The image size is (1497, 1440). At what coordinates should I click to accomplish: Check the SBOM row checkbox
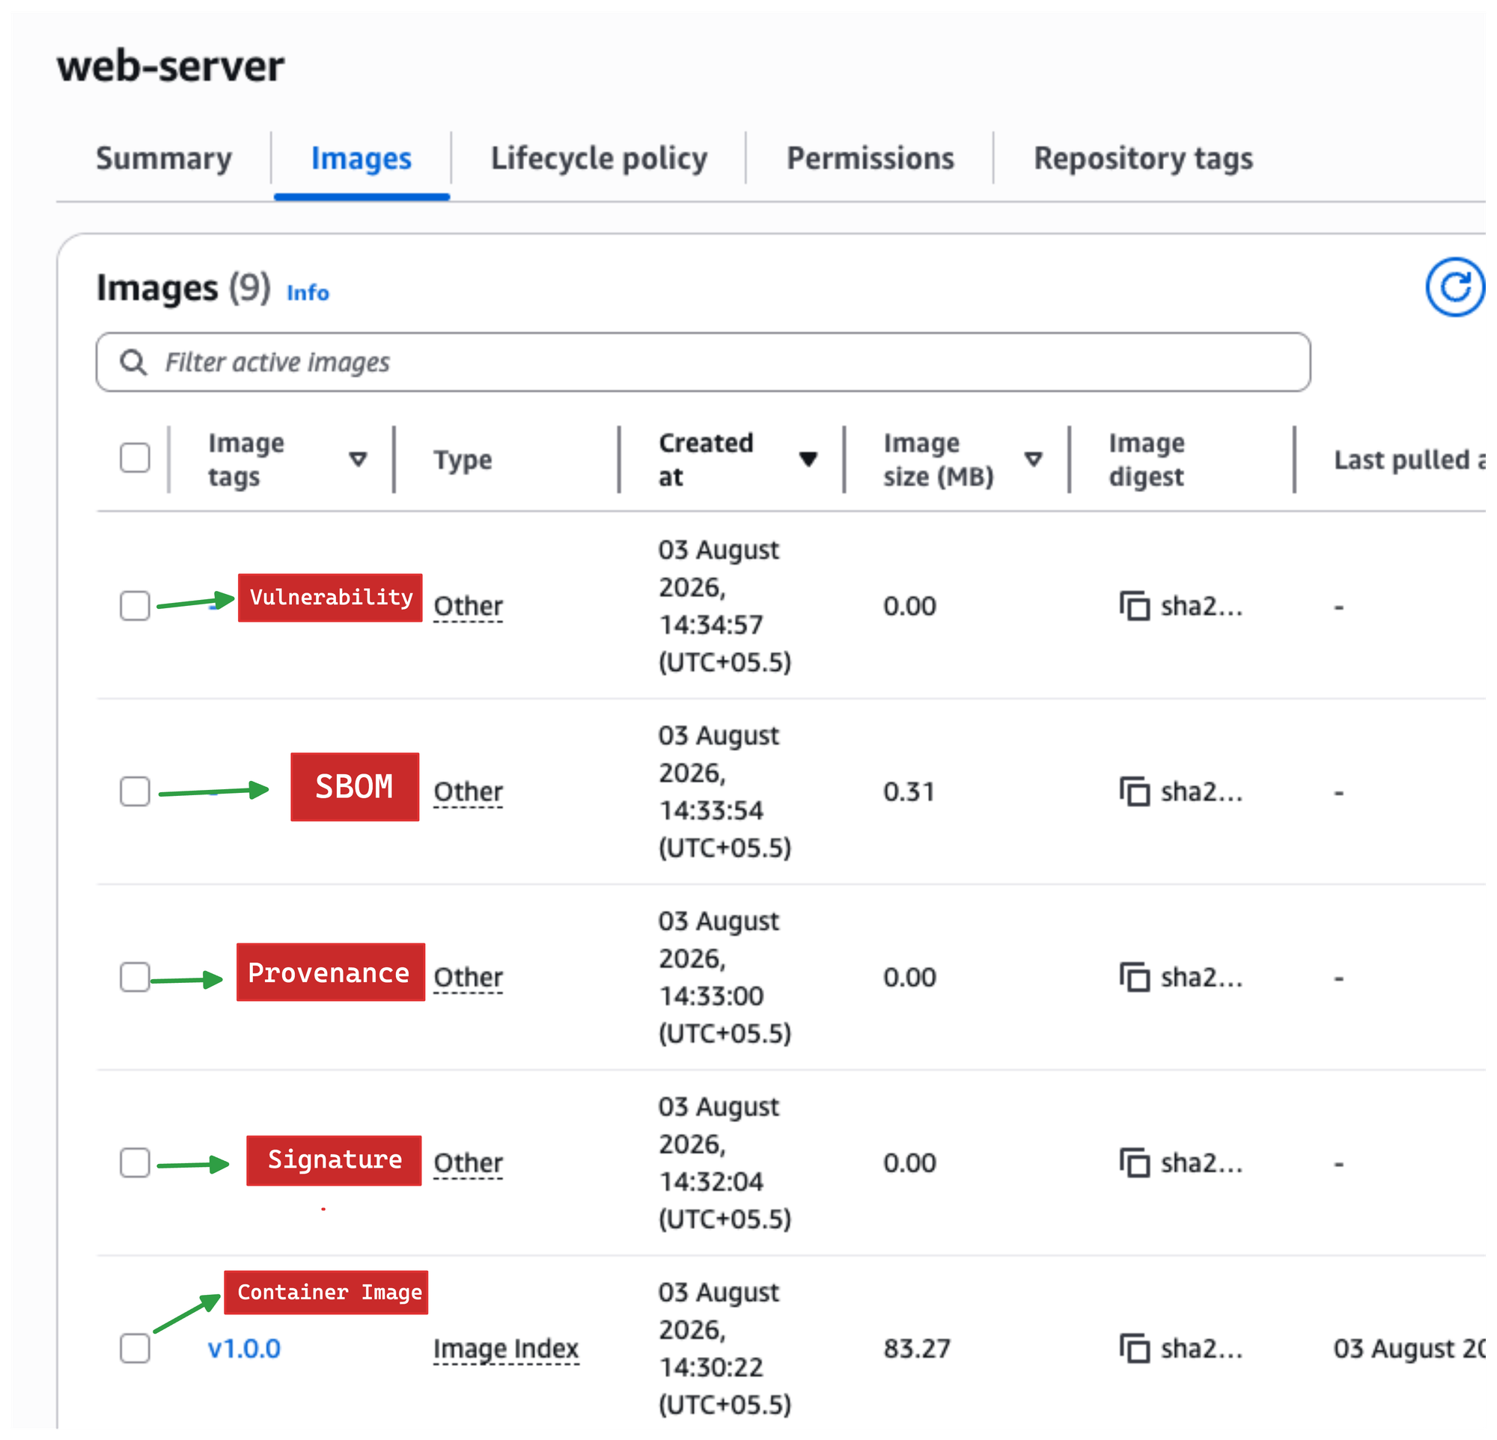pos(135,791)
